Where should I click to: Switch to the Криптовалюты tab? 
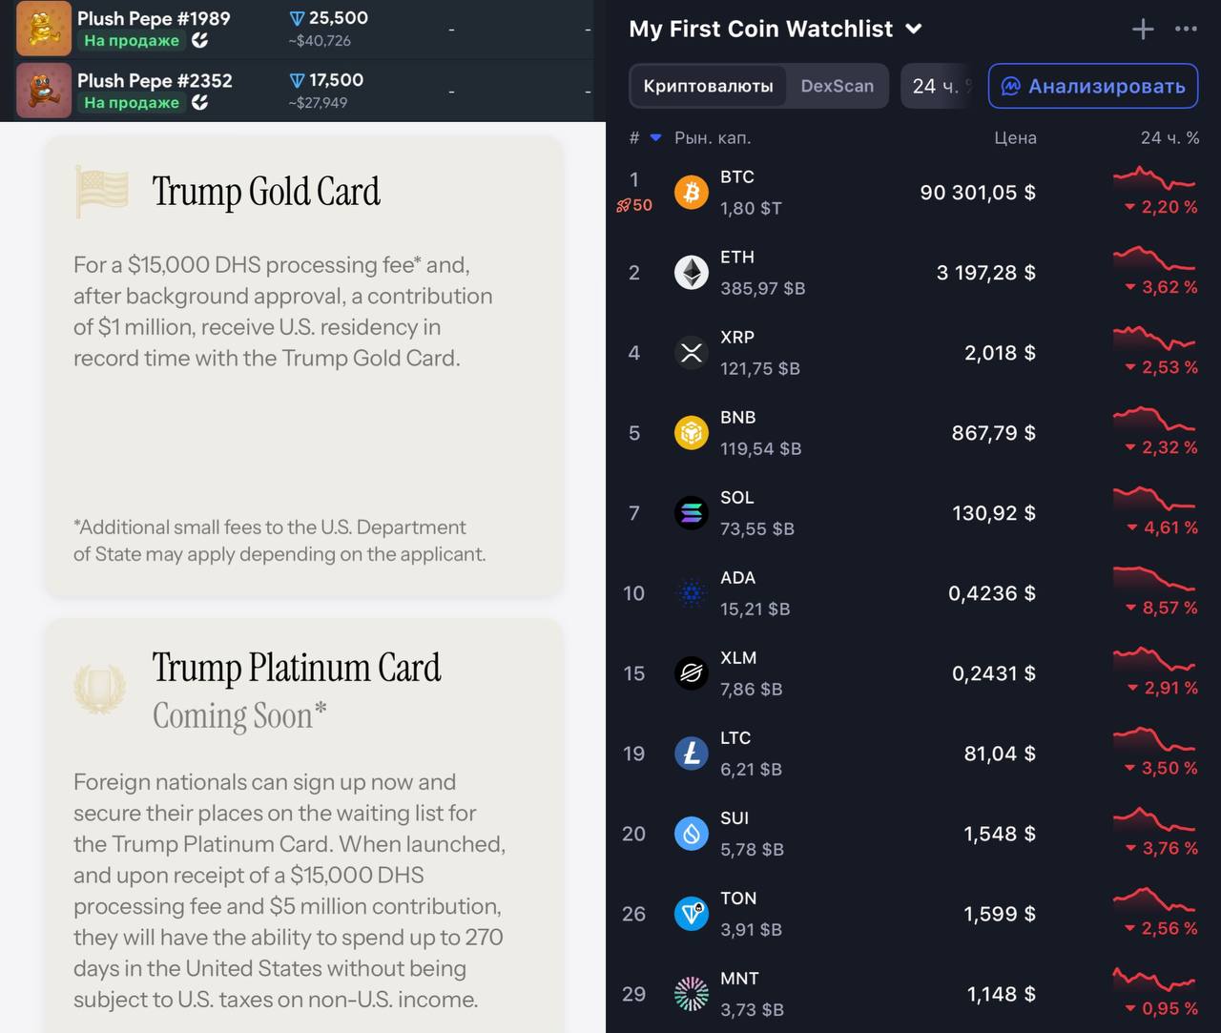(x=708, y=87)
